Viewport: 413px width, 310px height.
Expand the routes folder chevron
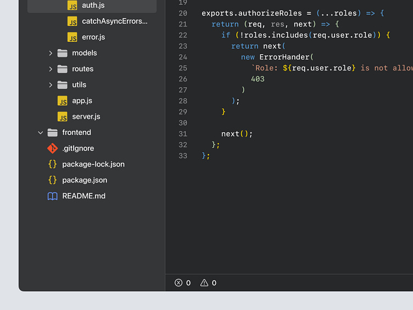coord(51,69)
